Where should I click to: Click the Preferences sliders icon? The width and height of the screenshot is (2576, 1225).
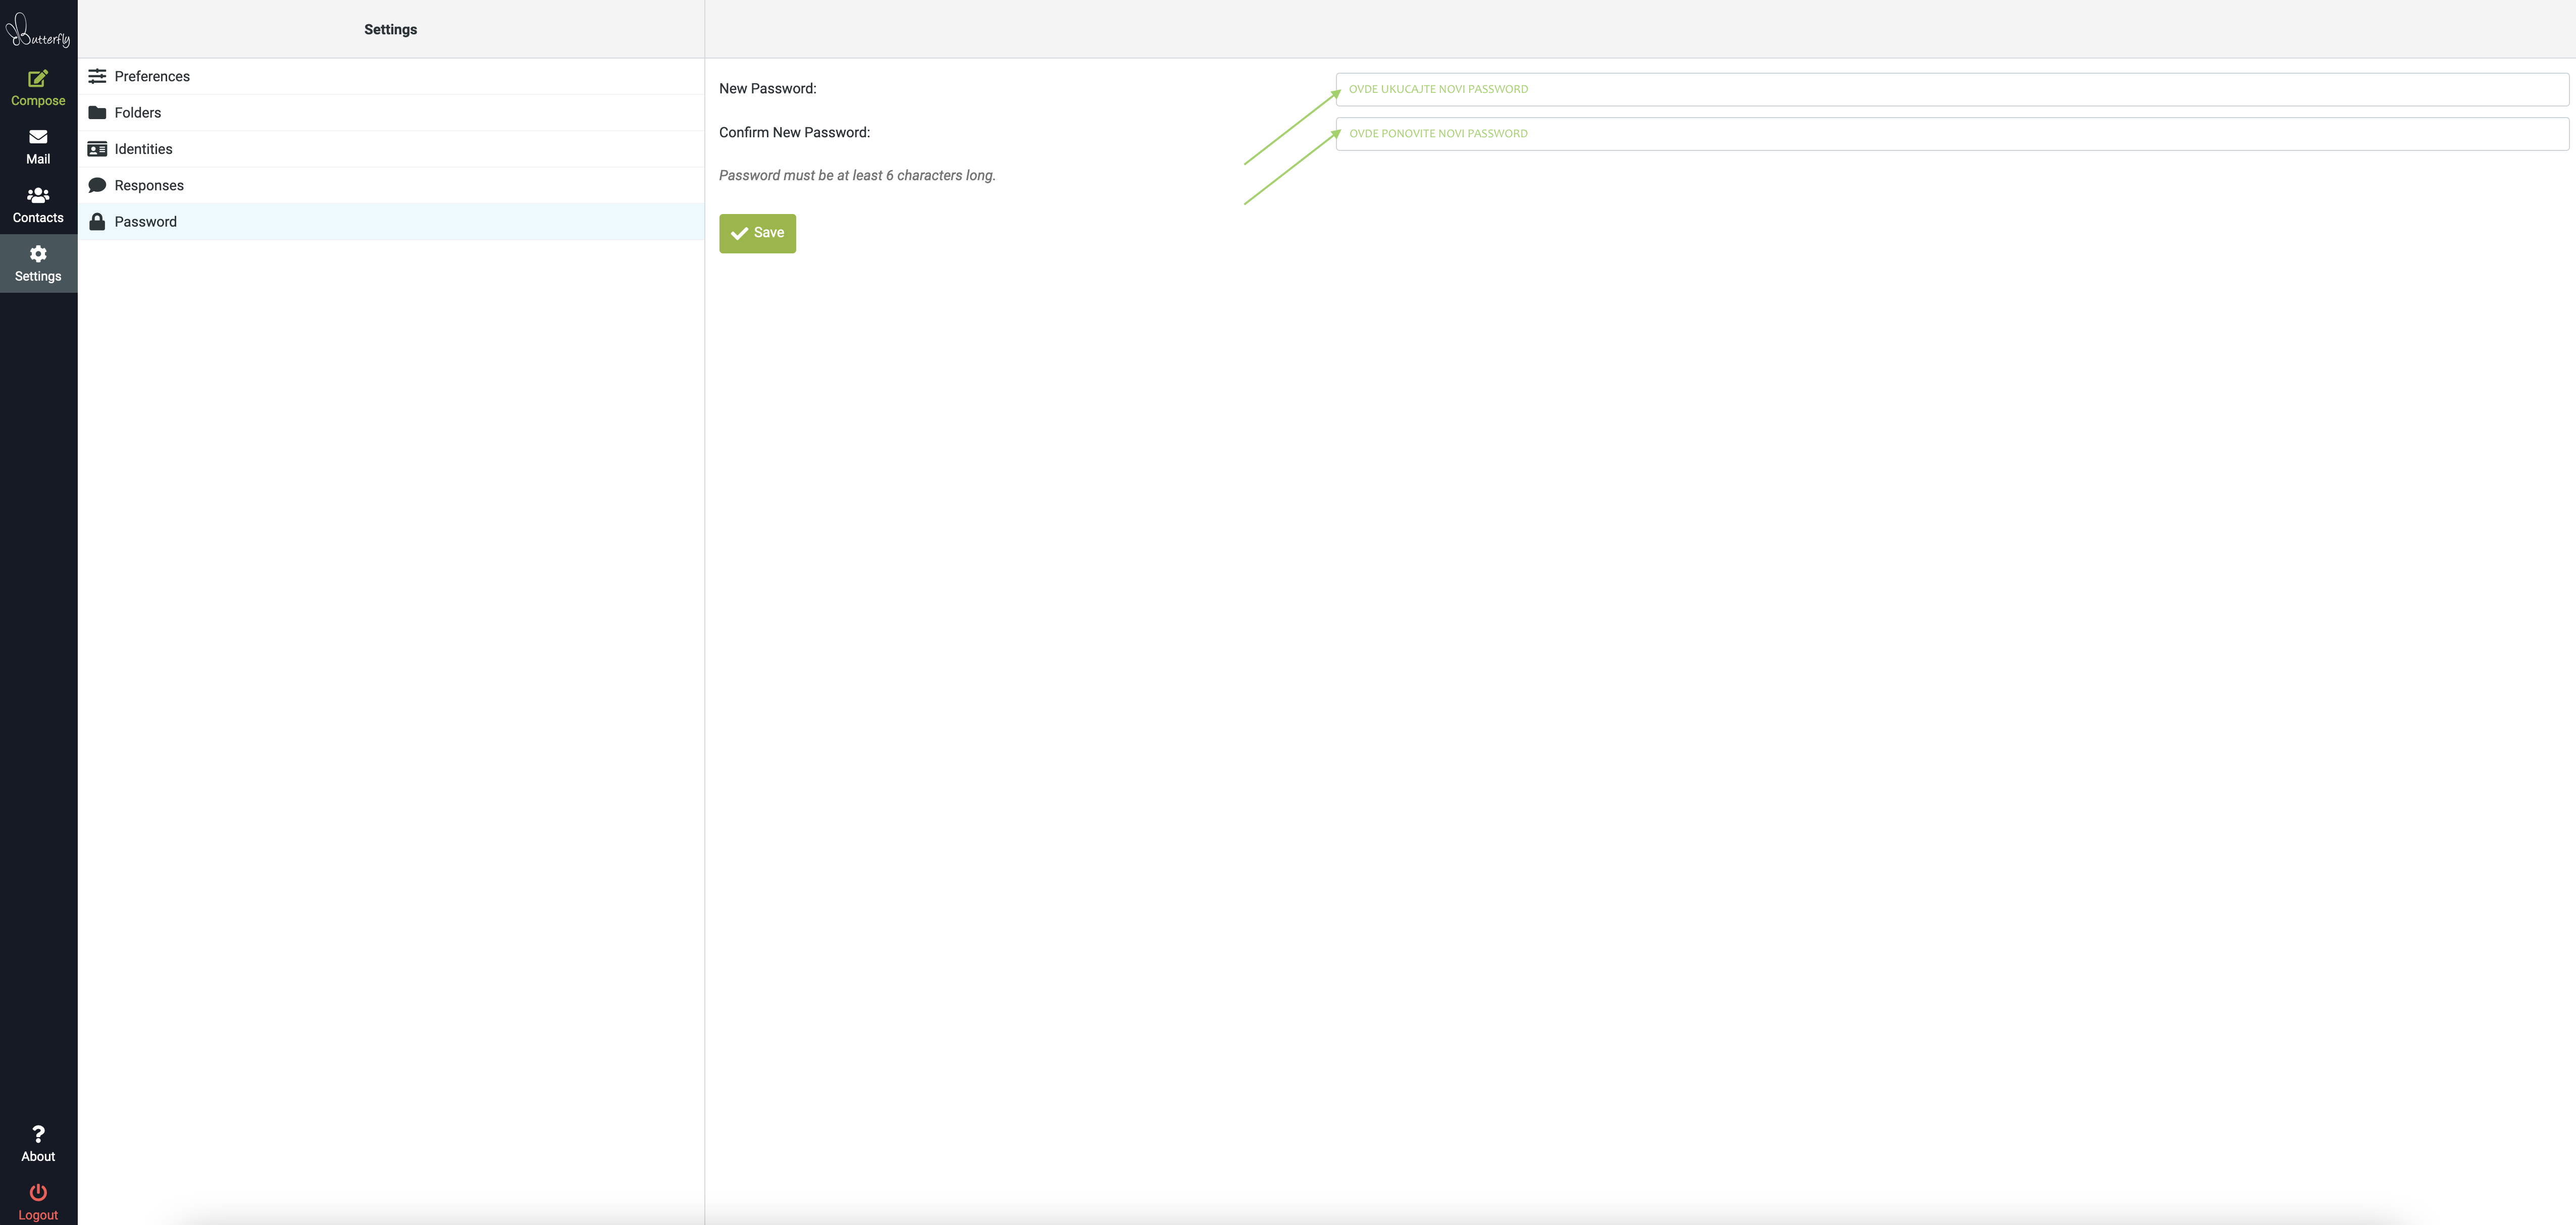[x=97, y=76]
